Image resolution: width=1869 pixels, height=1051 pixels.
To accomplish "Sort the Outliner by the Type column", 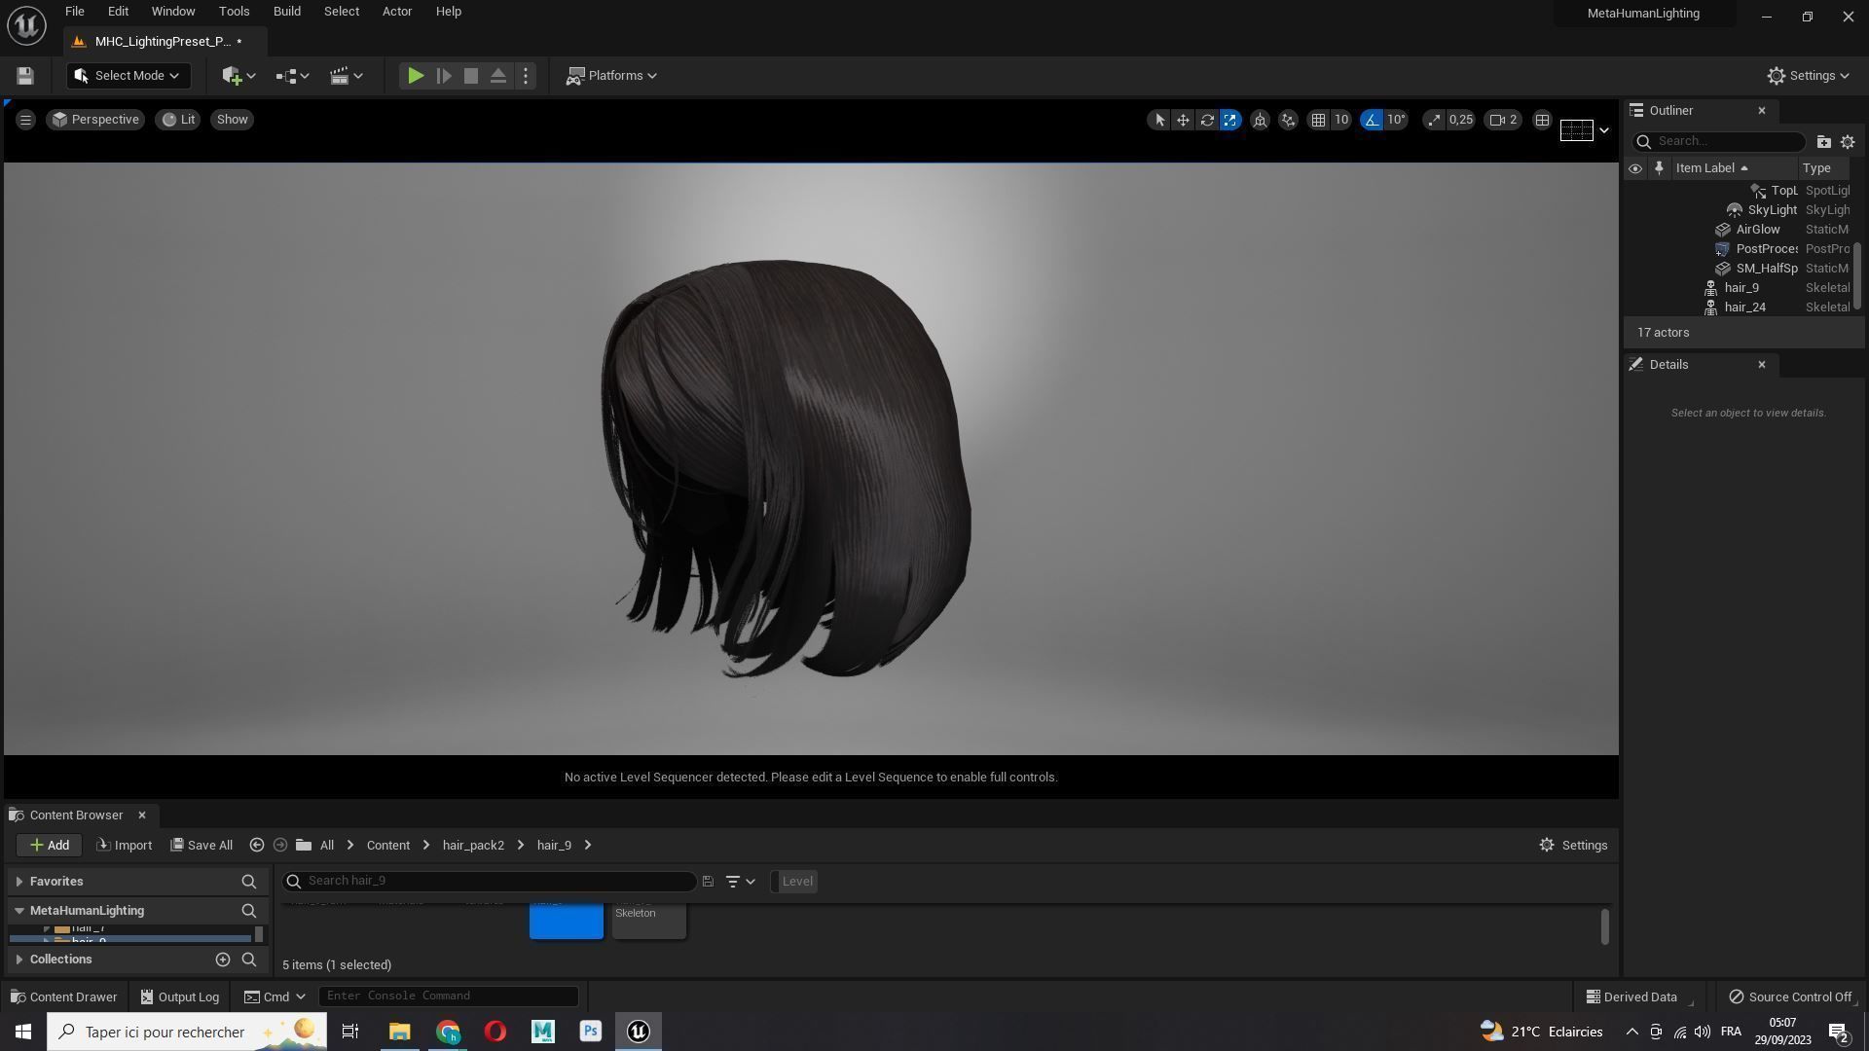I will coord(1818,168).
